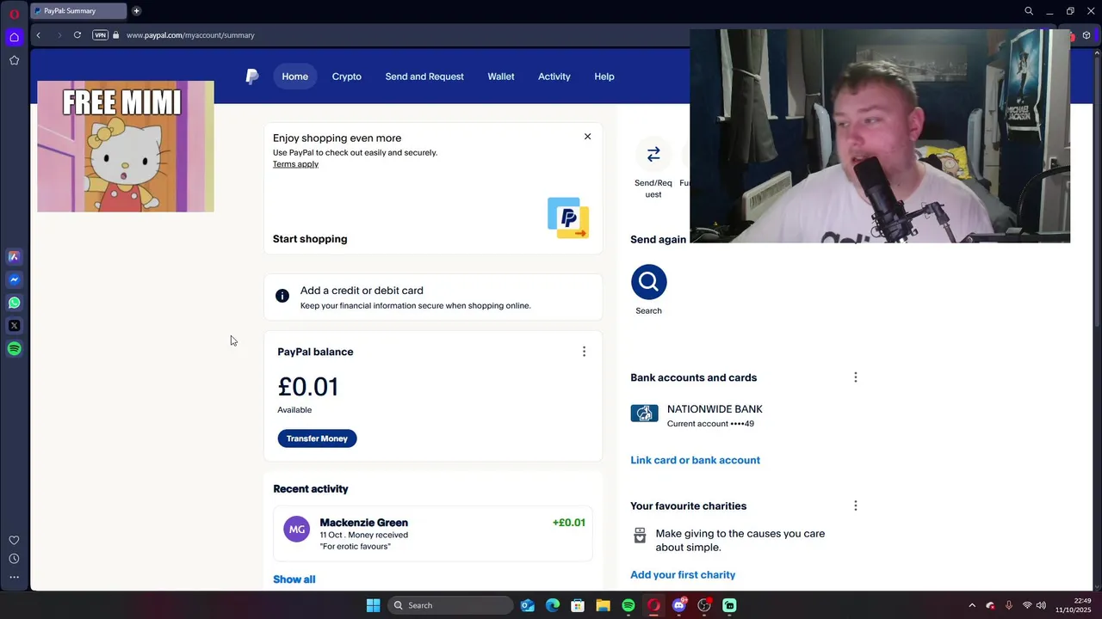The width and height of the screenshot is (1102, 619).
Task: Open browsing history clock icon
Action: click(14, 559)
